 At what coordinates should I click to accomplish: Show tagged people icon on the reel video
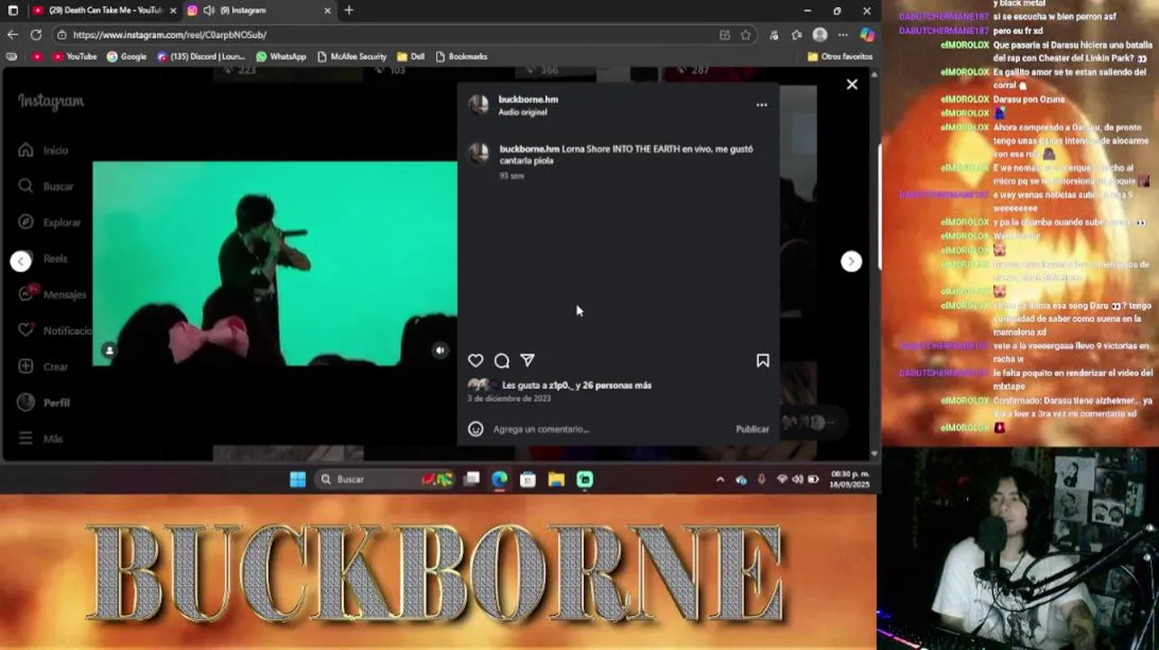(109, 350)
